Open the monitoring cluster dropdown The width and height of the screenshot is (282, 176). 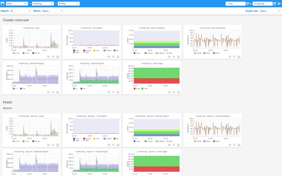tap(43, 4)
